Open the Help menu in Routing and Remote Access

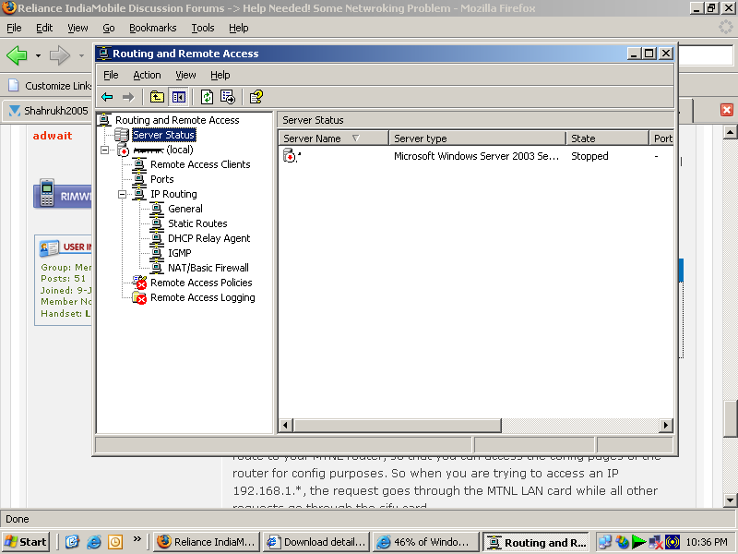pos(220,75)
